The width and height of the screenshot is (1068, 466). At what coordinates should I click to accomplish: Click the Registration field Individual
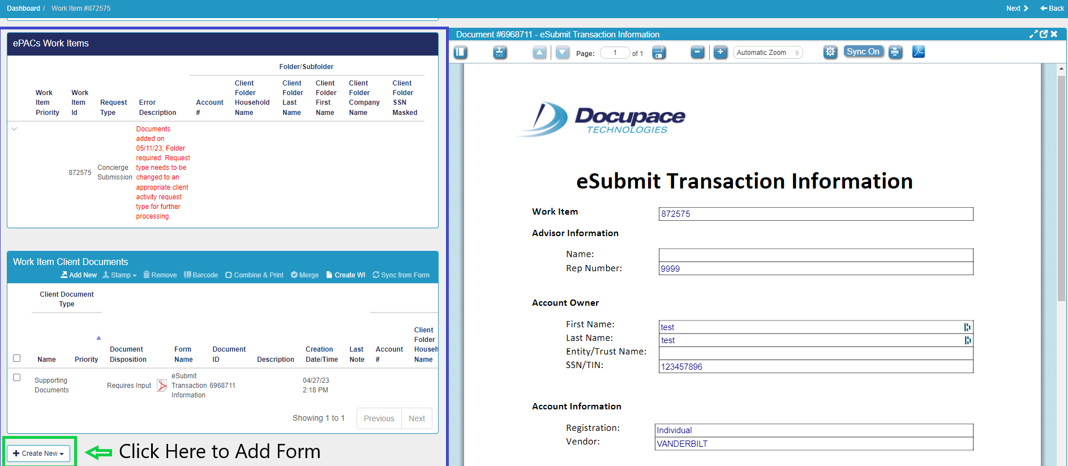814,430
